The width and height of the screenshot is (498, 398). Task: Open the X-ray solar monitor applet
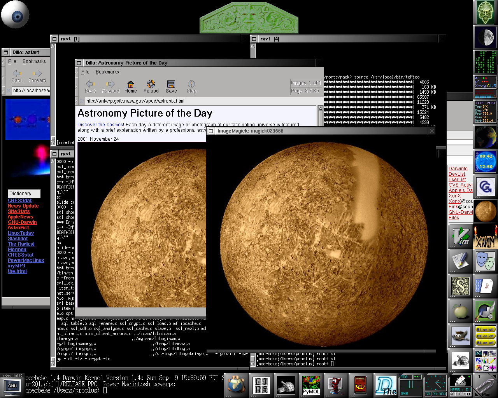[x=485, y=87]
